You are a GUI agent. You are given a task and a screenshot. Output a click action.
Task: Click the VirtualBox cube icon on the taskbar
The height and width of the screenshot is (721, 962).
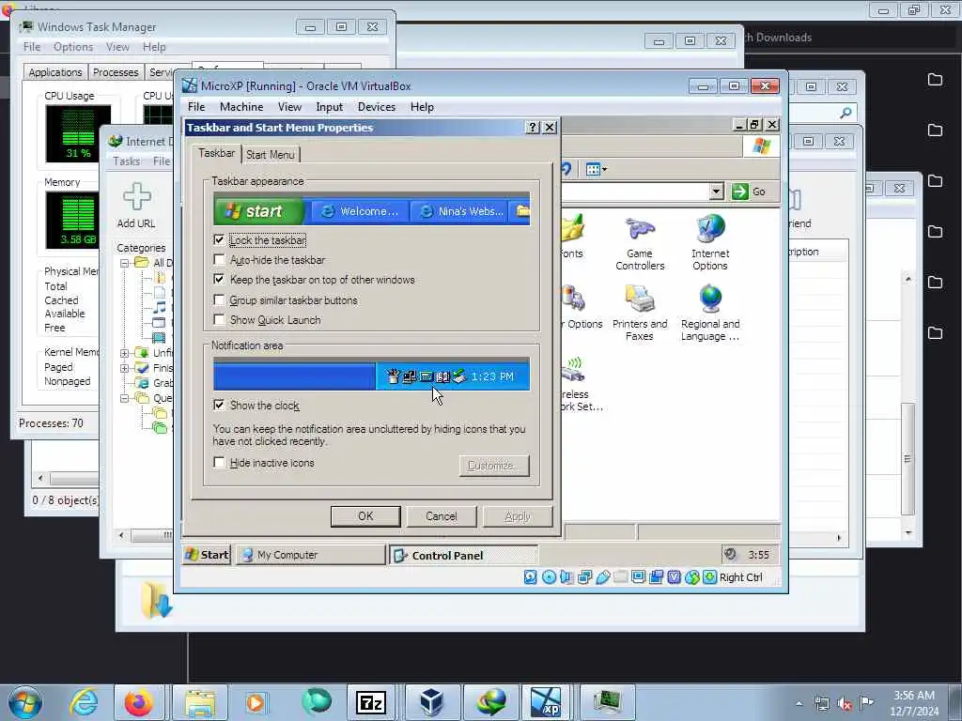coord(431,702)
